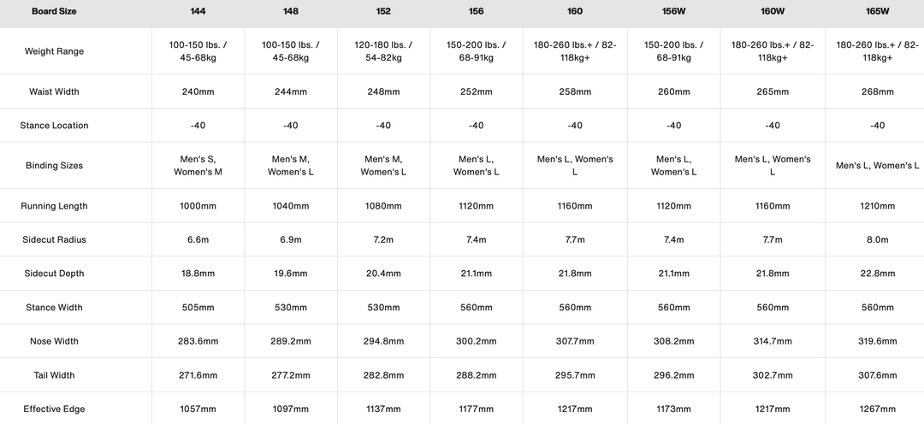Screen dimensions: 924x424
Task: Click the Effective Edge row label
Action: click(56, 409)
